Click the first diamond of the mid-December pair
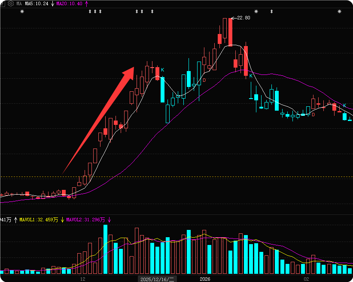Image resolution: width=353 pixels, height=282 pixels. [x=137, y=11]
